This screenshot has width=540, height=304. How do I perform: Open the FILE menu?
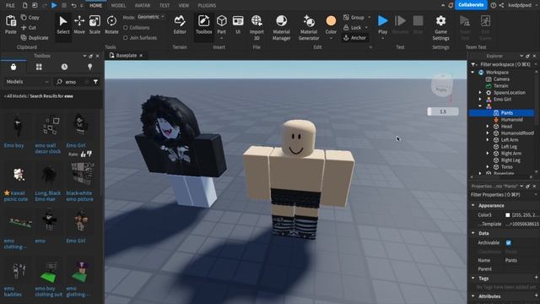(x=10, y=6)
